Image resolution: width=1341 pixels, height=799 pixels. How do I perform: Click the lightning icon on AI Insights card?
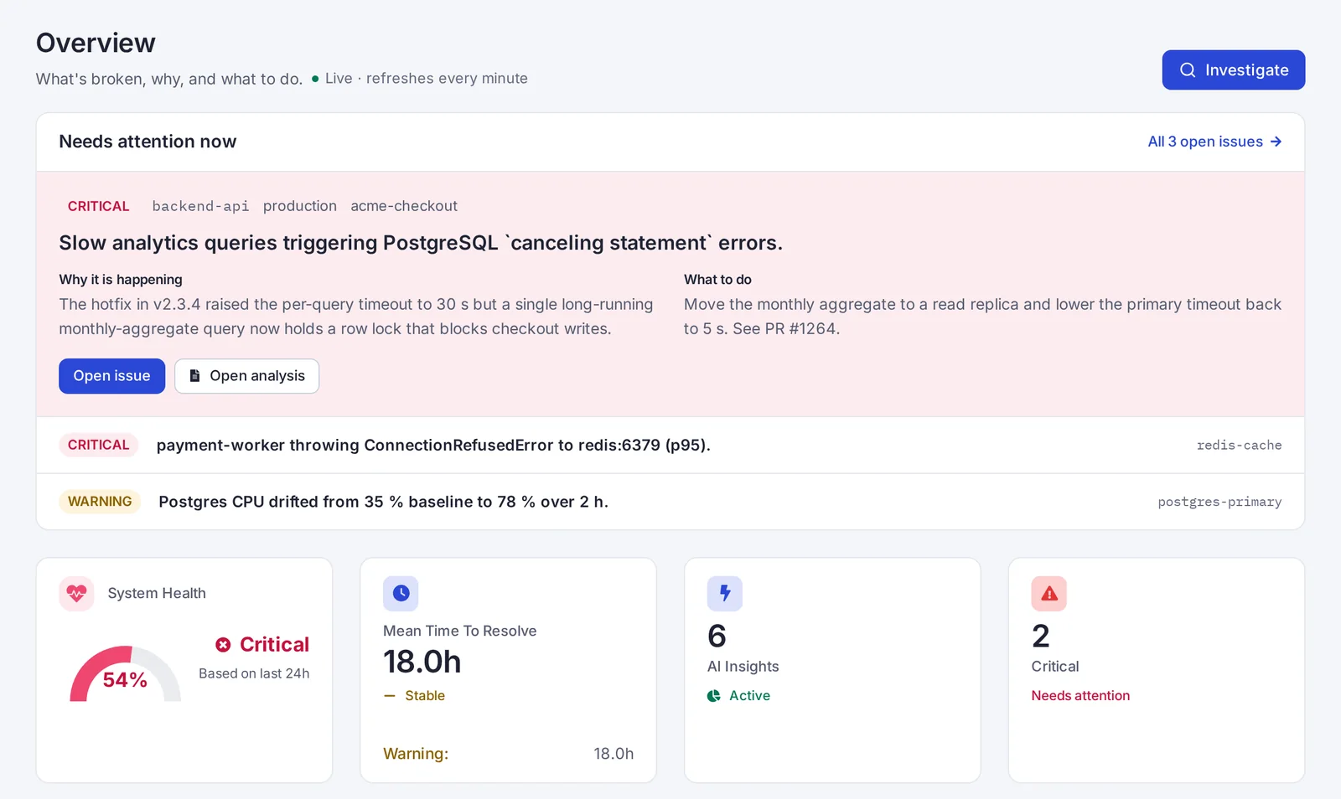(x=725, y=594)
